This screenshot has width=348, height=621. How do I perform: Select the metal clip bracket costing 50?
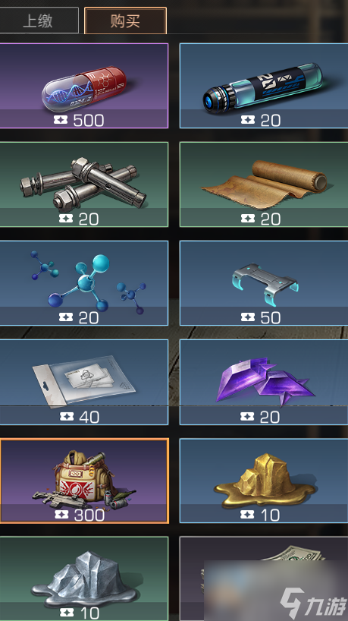[264, 283]
